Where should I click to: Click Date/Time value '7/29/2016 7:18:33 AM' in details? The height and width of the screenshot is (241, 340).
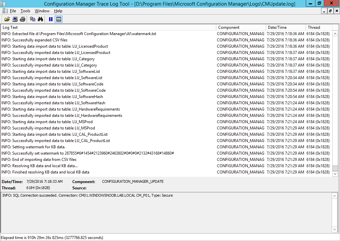(44, 181)
